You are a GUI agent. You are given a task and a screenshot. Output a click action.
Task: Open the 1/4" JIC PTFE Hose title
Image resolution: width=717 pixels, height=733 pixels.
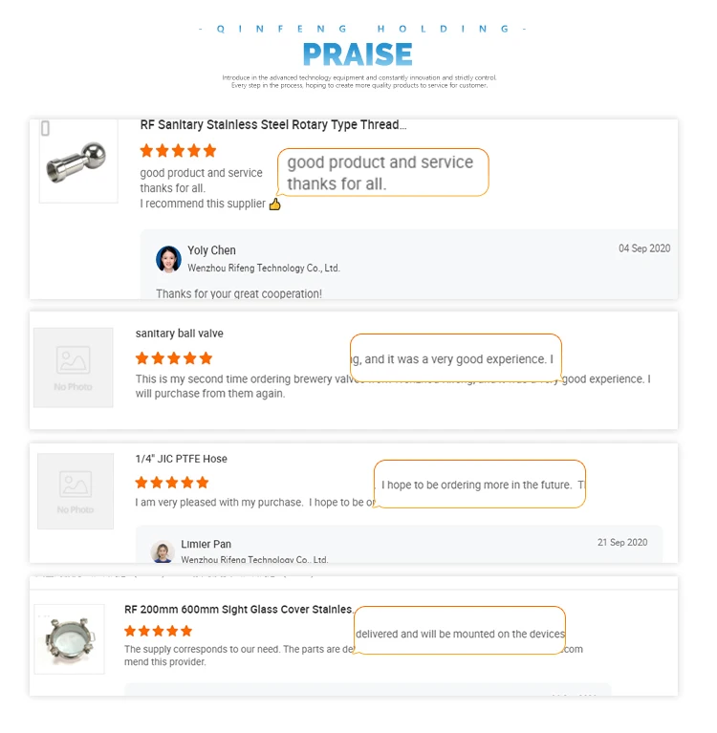pyautogui.click(x=182, y=459)
